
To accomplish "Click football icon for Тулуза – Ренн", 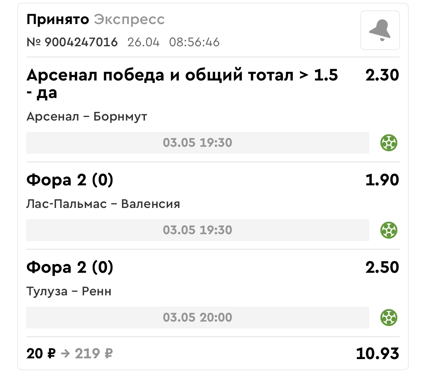I will [x=388, y=318].
